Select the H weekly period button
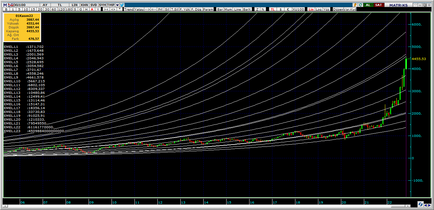The image size is (434, 210). [86, 9]
